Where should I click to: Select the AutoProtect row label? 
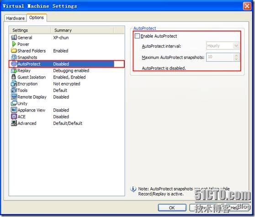pyautogui.click(x=29, y=64)
